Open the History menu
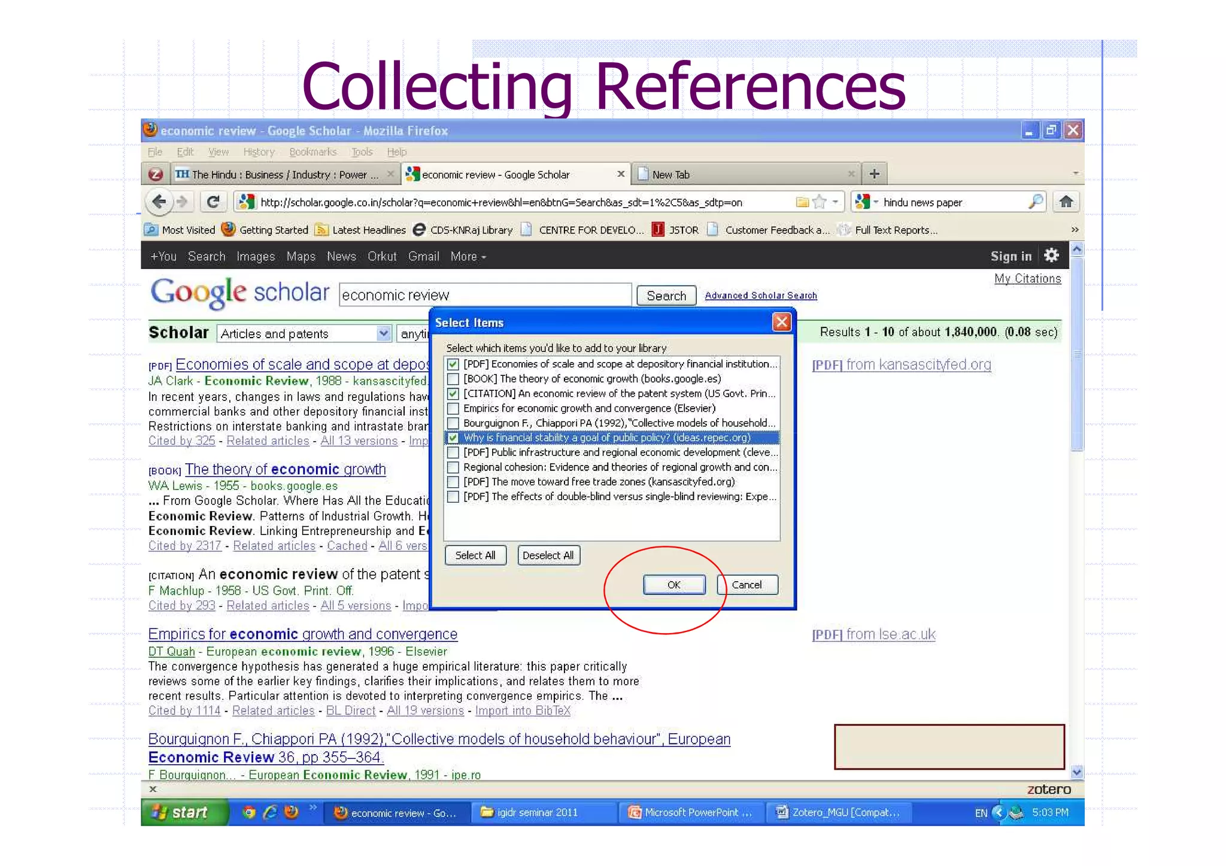This screenshot has width=1226, height=866. (x=259, y=152)
